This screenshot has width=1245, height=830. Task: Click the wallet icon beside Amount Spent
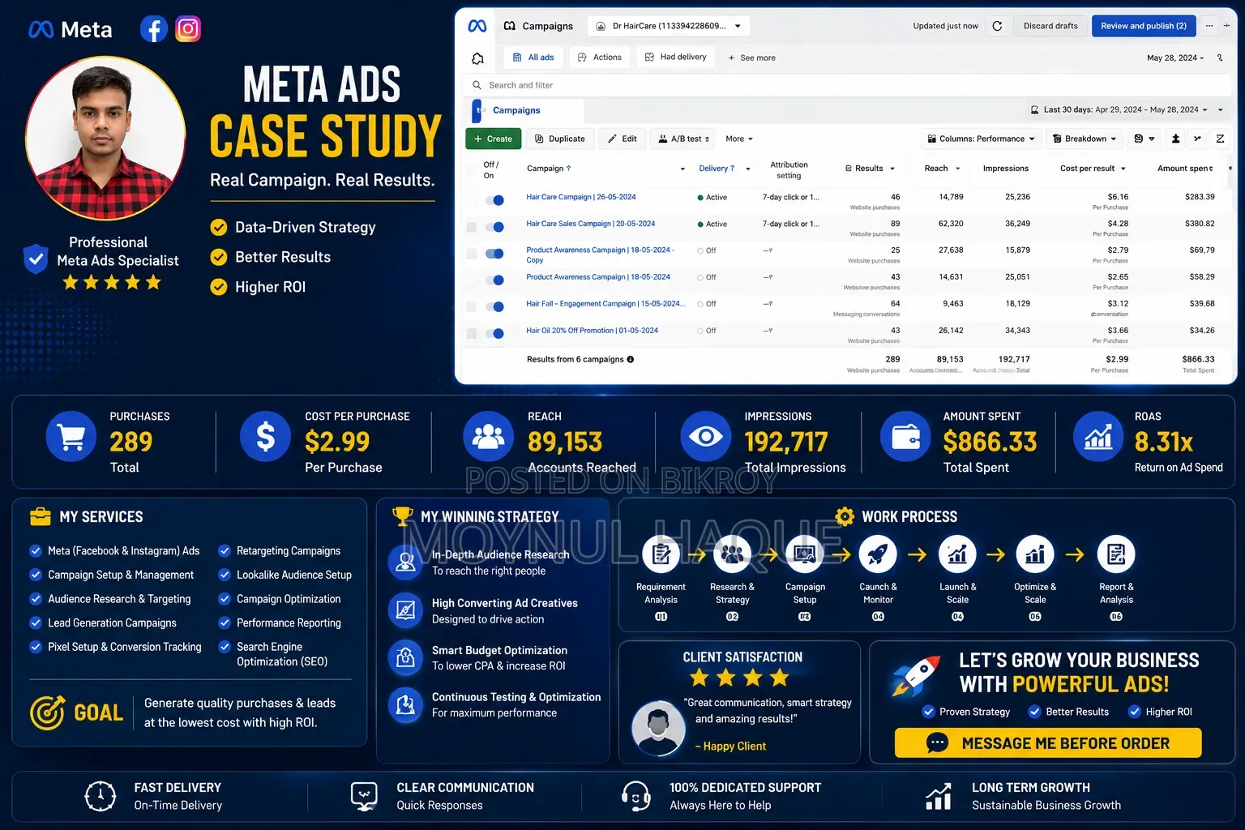pyautogui.click(x=905, y=436)
